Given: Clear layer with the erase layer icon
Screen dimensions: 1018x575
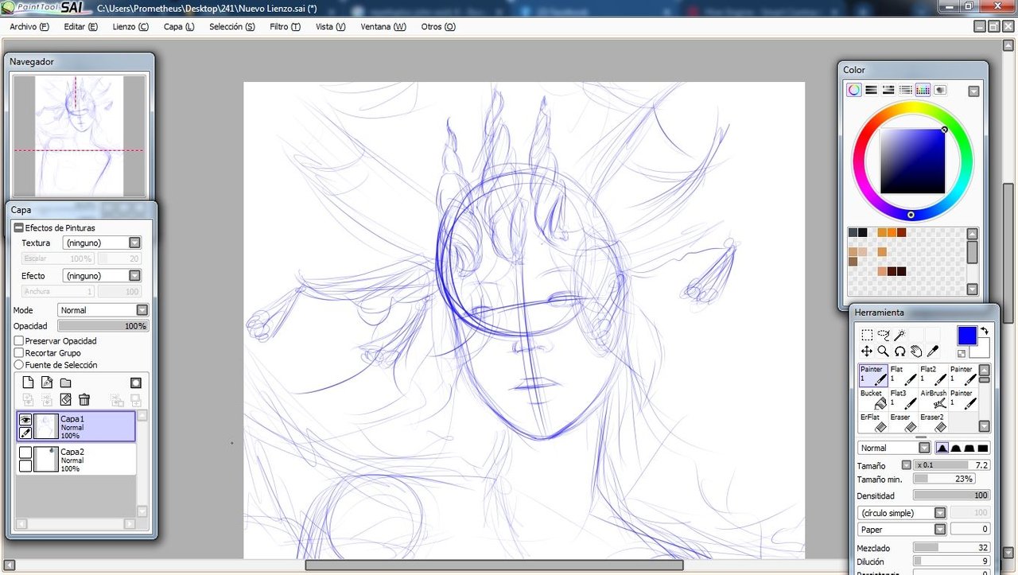Looking at the screenshot, I should click(x=66, y=399).
